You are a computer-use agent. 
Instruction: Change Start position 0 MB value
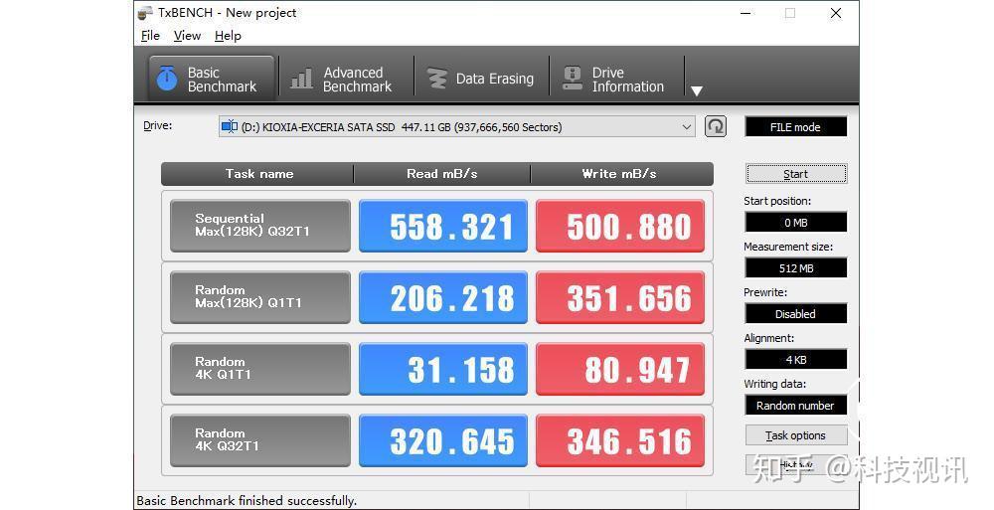click(x=795, y=223)
